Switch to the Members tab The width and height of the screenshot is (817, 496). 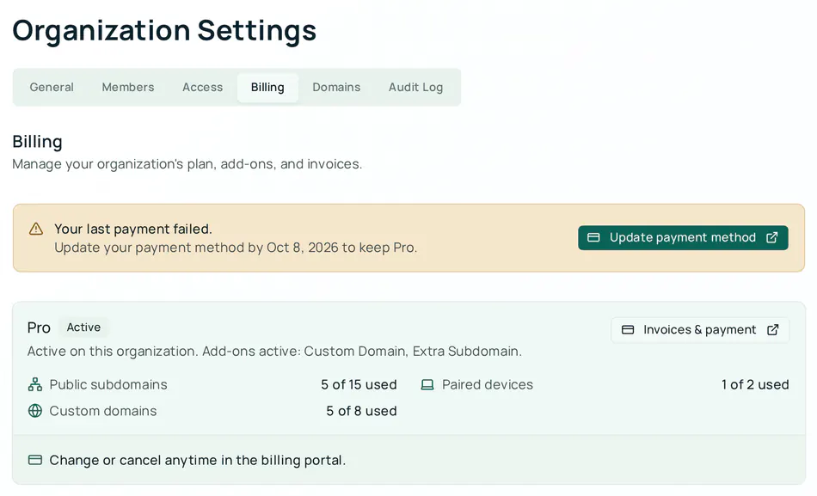click(128, 87)
